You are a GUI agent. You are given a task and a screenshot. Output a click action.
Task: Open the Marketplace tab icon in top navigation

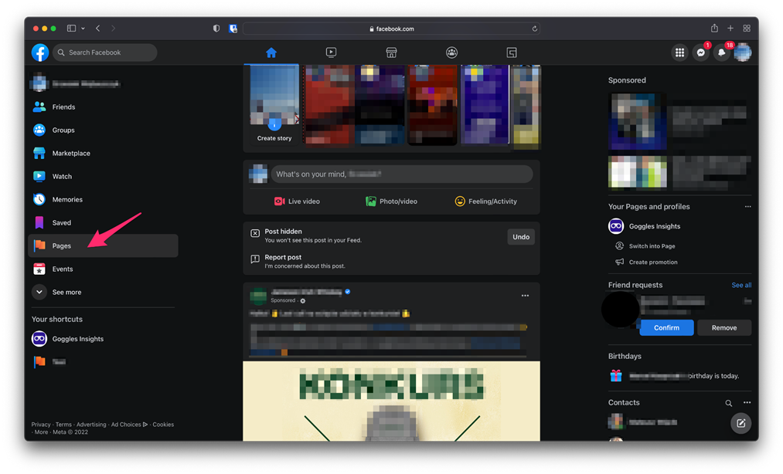click(x=391, y=52)
